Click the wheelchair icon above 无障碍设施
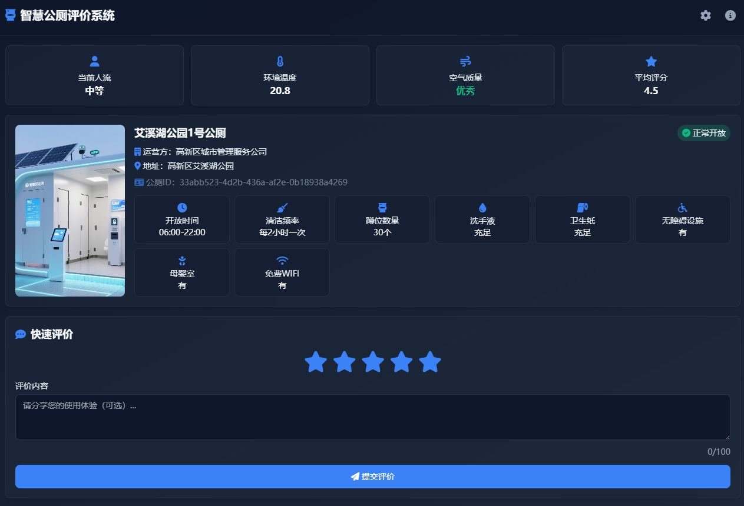744x506 pixels. [683, 207]
